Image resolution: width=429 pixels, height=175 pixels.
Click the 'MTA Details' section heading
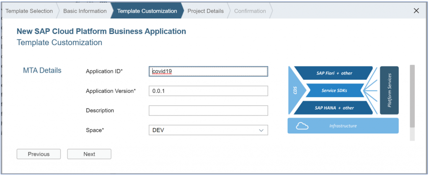click(x=42, y=71)
